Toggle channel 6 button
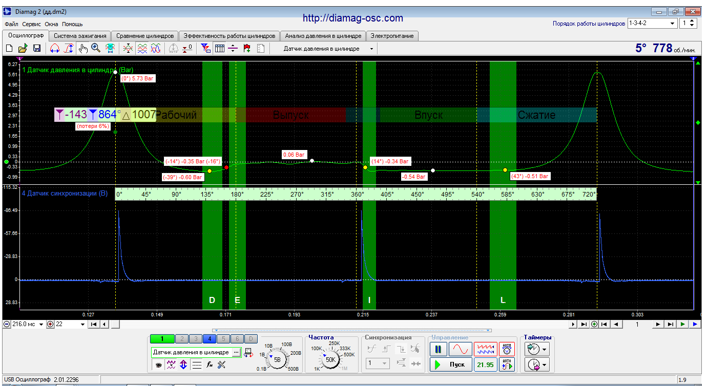The width and height of the screenshot is (708, 386). click(x=237, y=338)
